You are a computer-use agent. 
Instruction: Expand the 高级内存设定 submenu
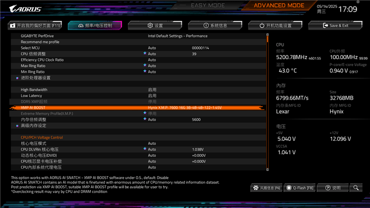tap(33, 125)
